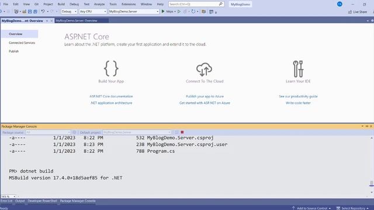
Task: Open ASP.NET Core documentation link
Action: 111,96
